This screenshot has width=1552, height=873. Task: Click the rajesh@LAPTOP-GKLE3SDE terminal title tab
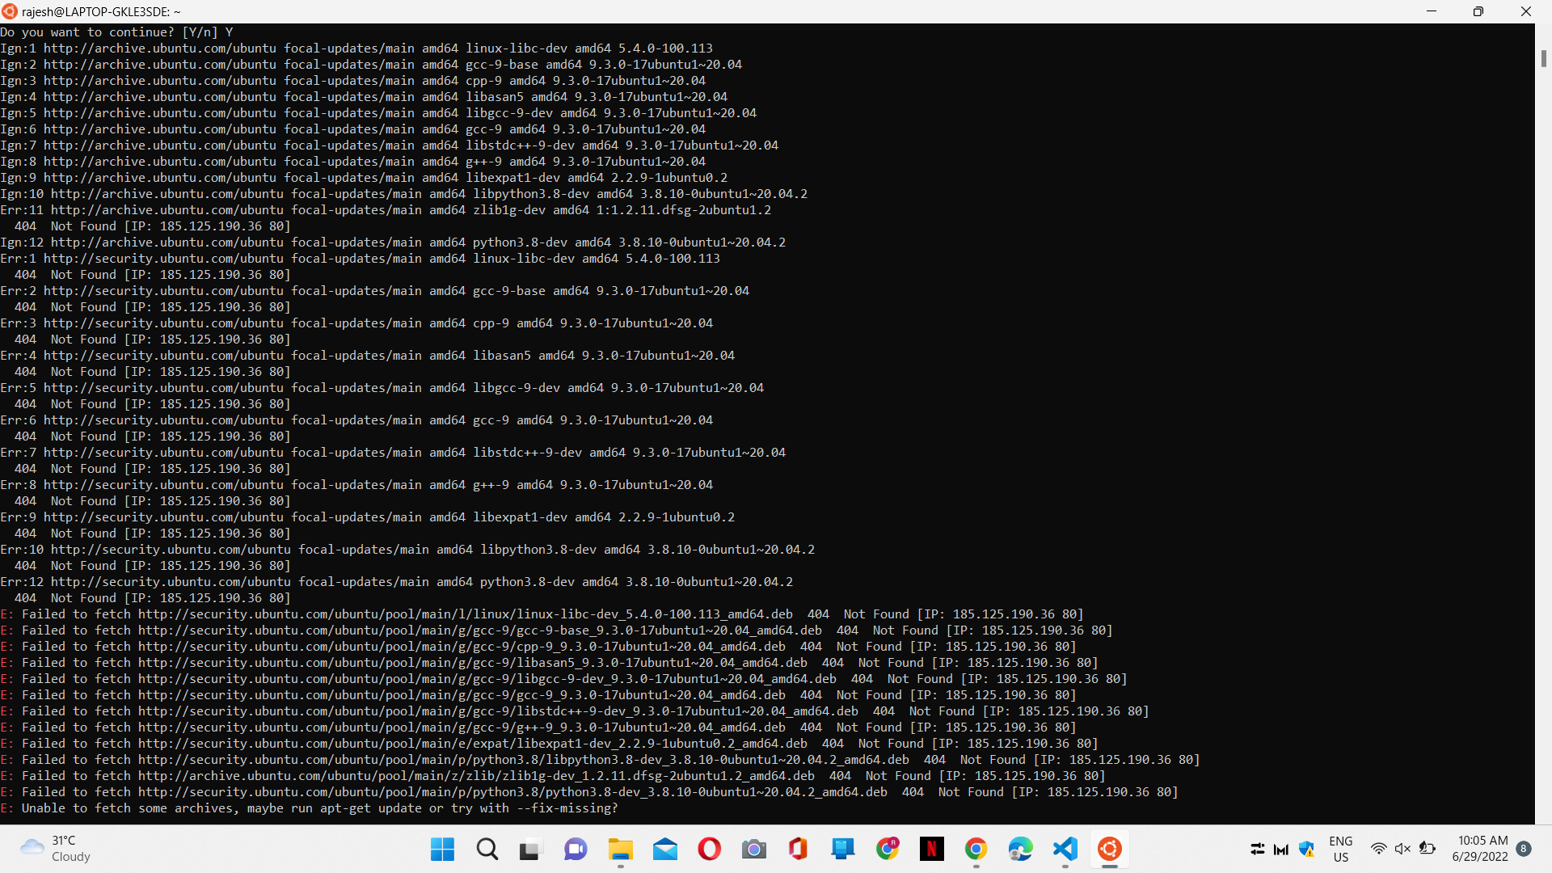[99, 11]
